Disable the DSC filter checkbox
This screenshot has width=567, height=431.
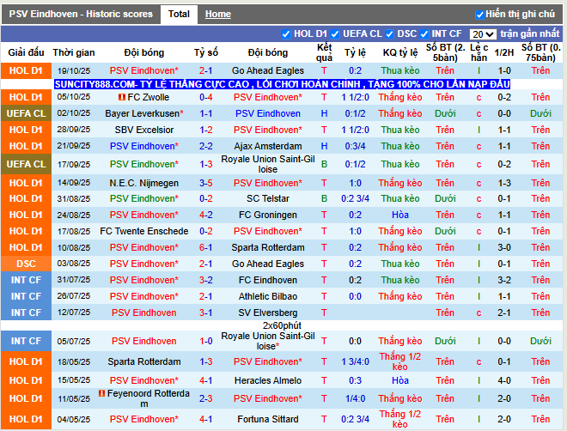(390, 34)
